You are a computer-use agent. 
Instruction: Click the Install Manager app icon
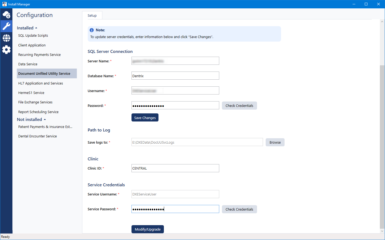4,4
